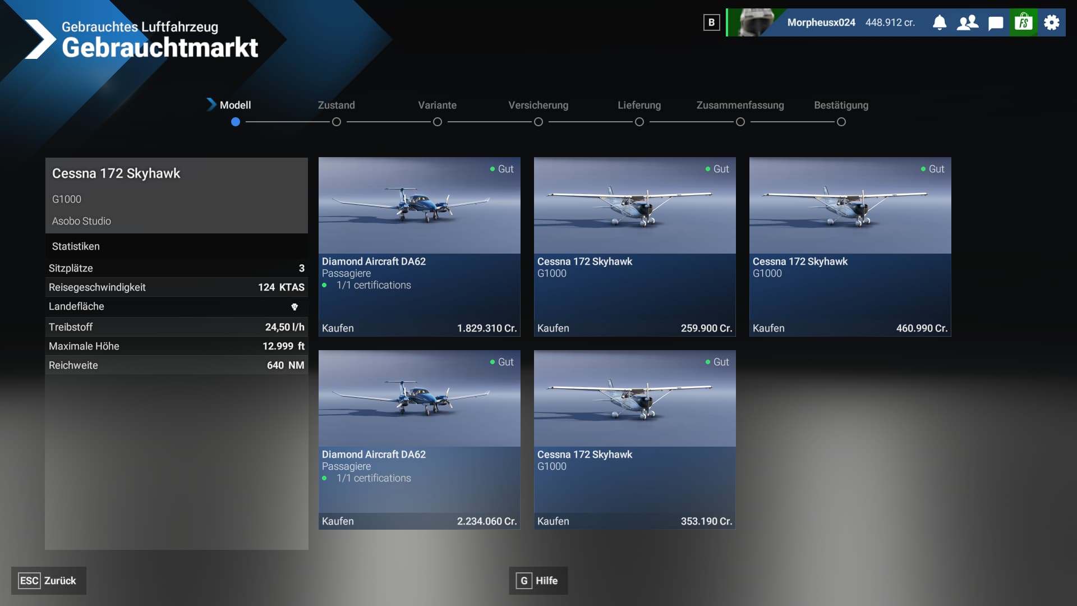1077x606 pixels.
Task: Select the Versicherung step
Action: click(538, 105)
